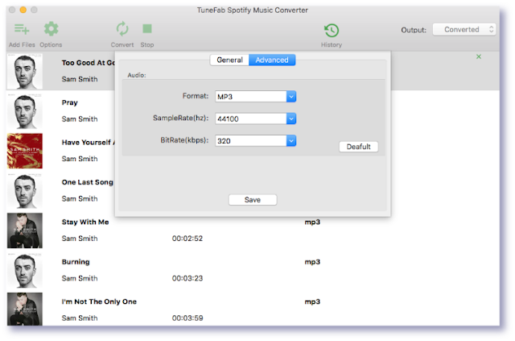Expand the BitRate dropdown arrow
This screenshot has height=341, width=515.
click(x=291, y=140)
